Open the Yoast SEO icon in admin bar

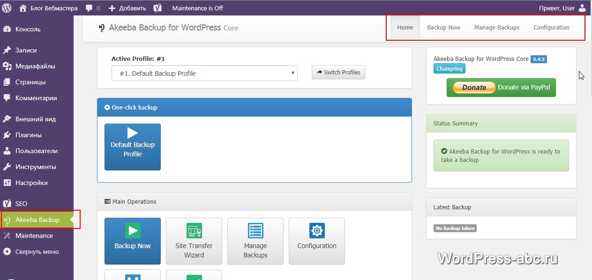(x=158, y=8)
